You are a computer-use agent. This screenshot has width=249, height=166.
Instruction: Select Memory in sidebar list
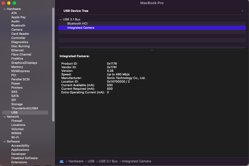(x=17, y=67)
